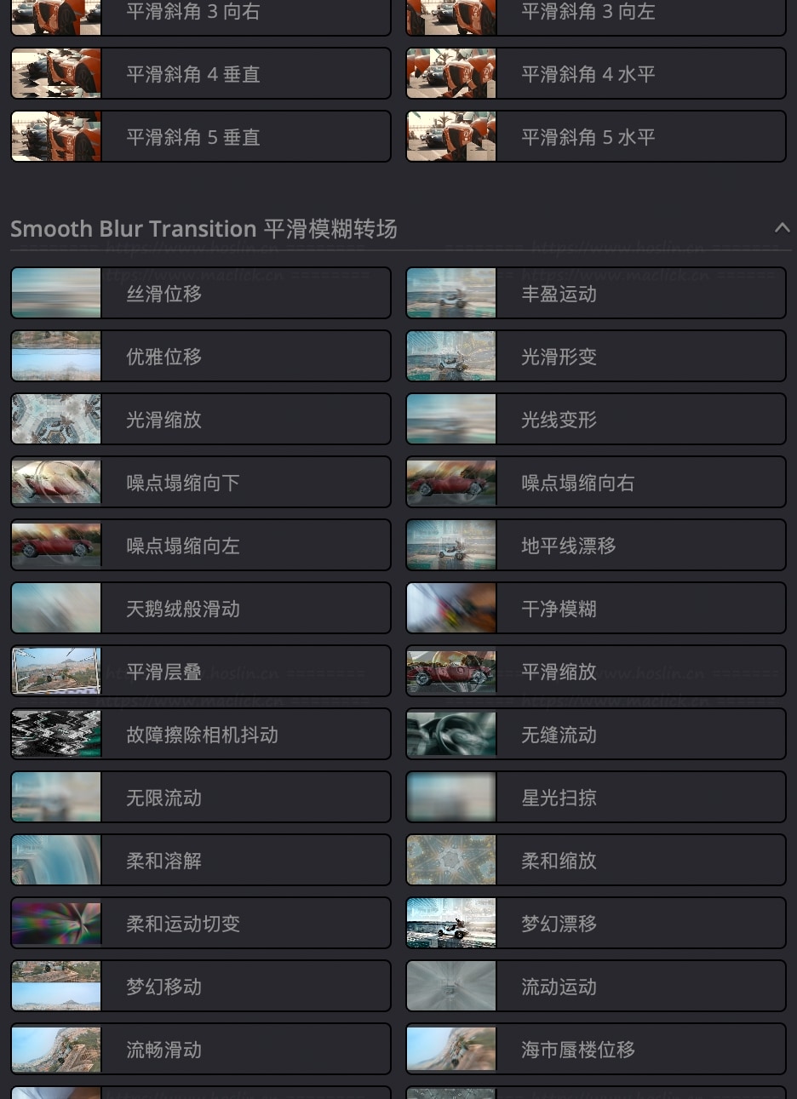
Task: Select the 丝滑位移 transition
Action: coord(201,294)
